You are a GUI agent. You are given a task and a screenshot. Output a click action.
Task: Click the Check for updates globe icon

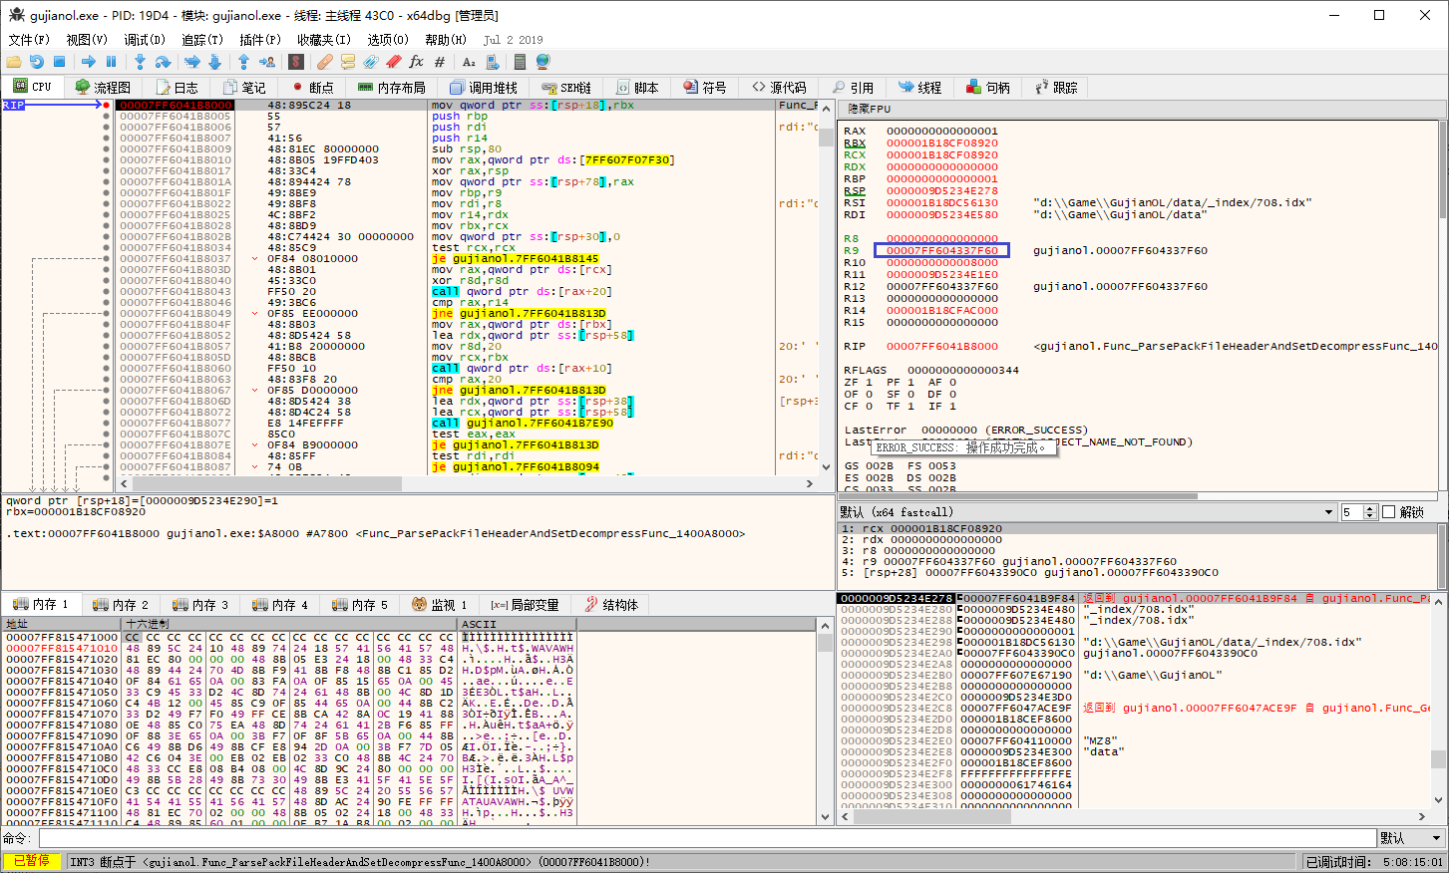pos(543,62)
